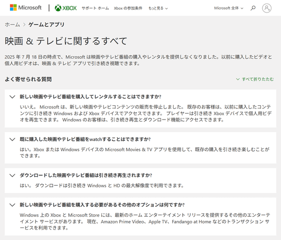Click the question title 既に購入した映画やテレビ番組をwatchすることはできますか?
Viewport: 281px width, 240px height.
85,139
